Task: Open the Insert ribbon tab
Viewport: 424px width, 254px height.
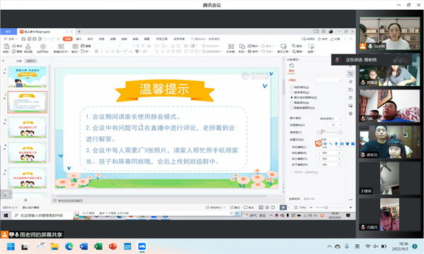Action: pos(78,39)
